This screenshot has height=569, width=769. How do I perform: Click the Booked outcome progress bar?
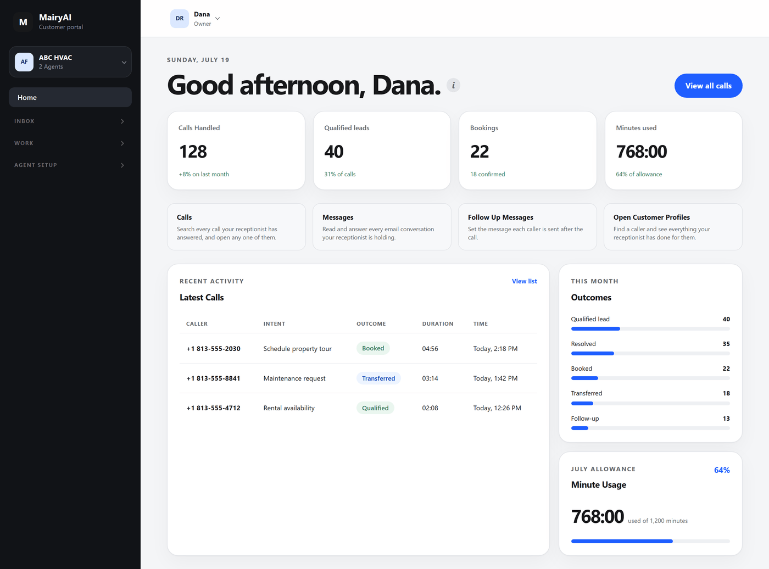click(x=650, y=378)
